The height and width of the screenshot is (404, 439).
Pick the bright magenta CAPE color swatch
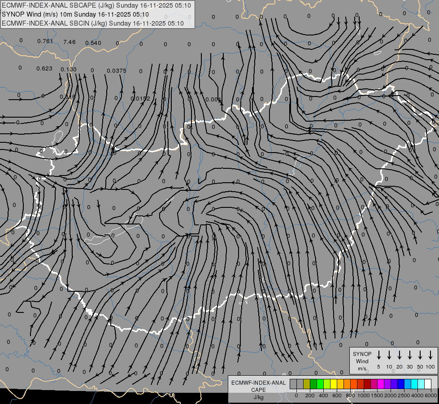point(381,384)
